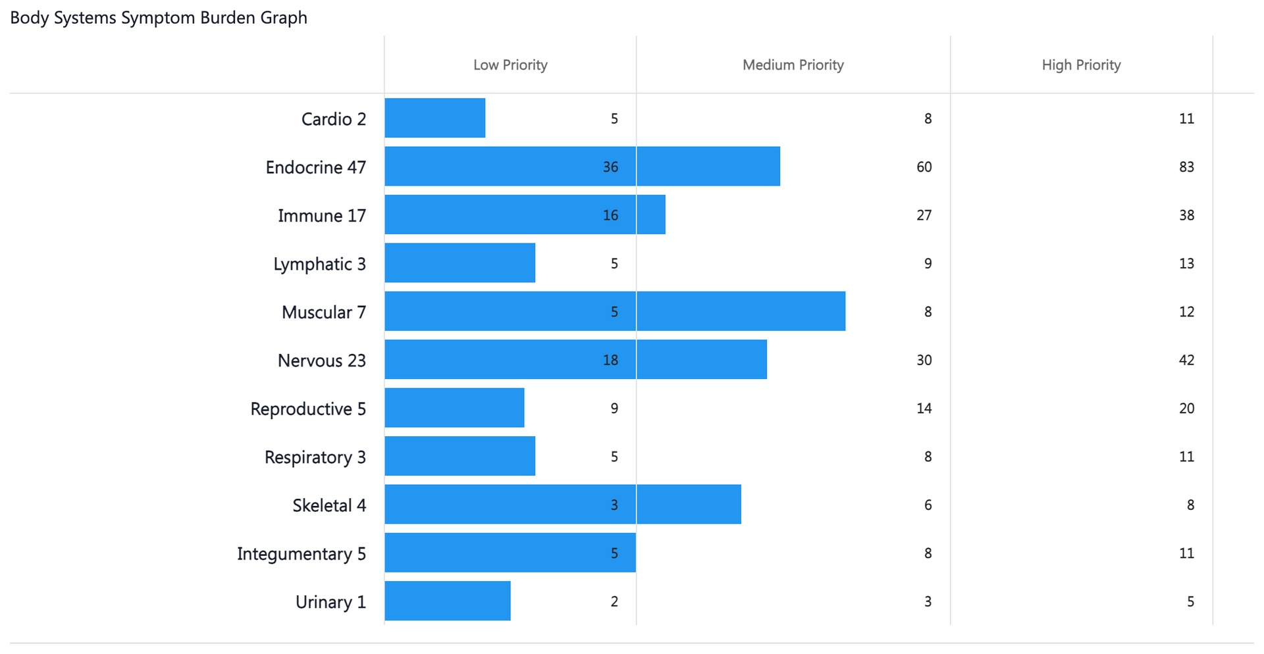Click the Lymphatic 3 row label
This screenshot has width=1264, height=654.
[319, 264]
